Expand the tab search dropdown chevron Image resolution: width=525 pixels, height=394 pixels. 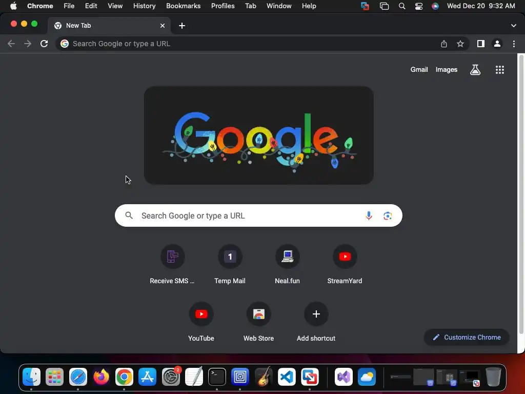tap(513, 26)
